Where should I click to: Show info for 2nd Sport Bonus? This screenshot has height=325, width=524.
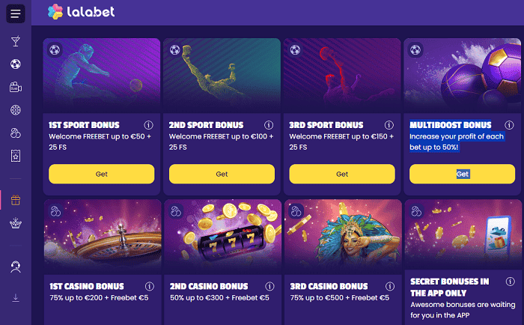[x=269, y=125]
